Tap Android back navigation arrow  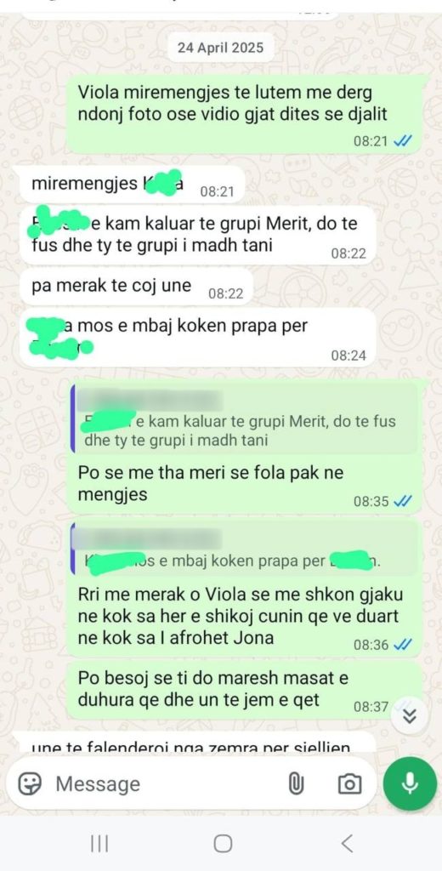[x=347, y=844]
